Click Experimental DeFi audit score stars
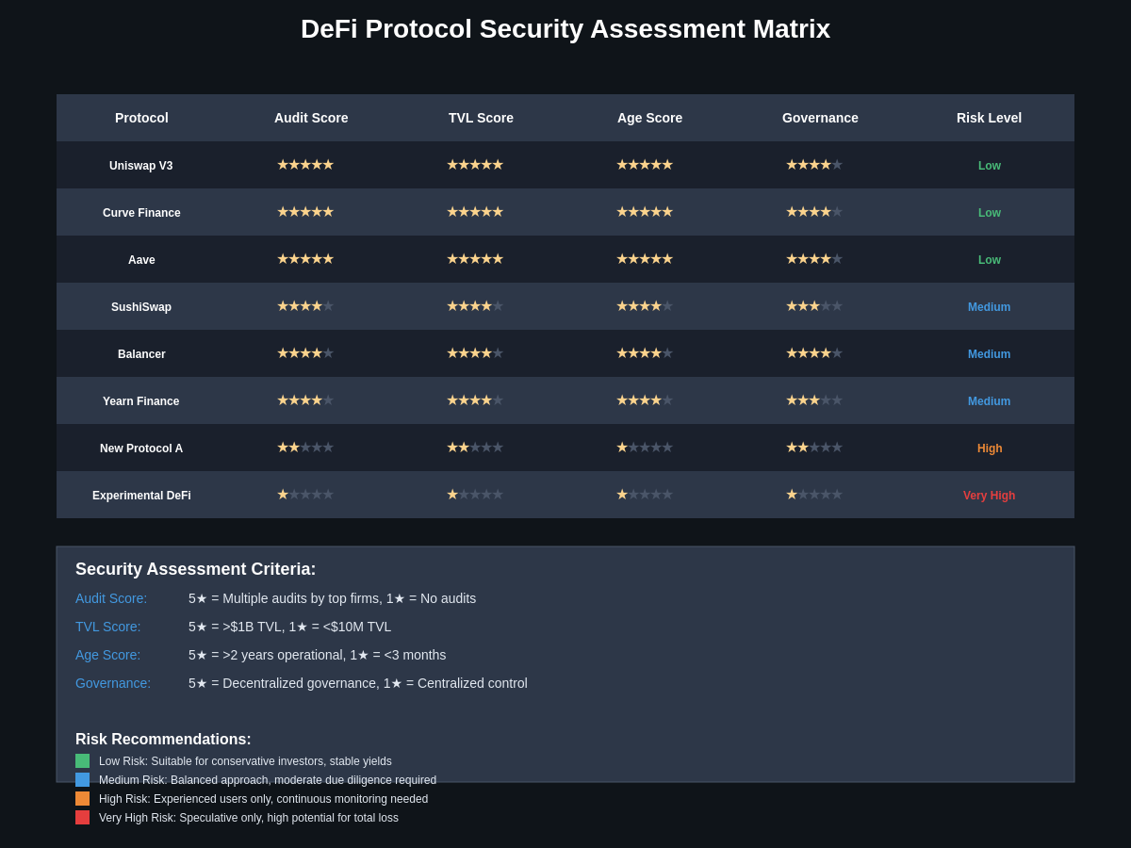 pos(305,495)
